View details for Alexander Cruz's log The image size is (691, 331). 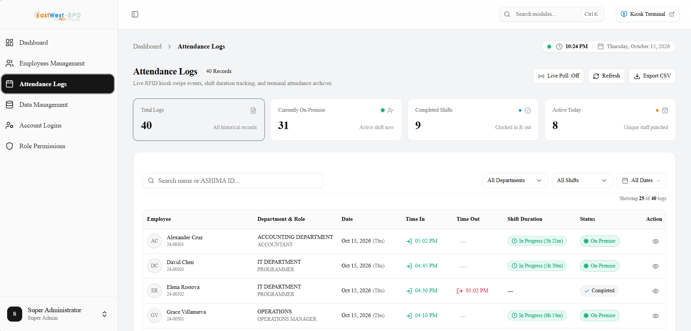tap(656, 241)
